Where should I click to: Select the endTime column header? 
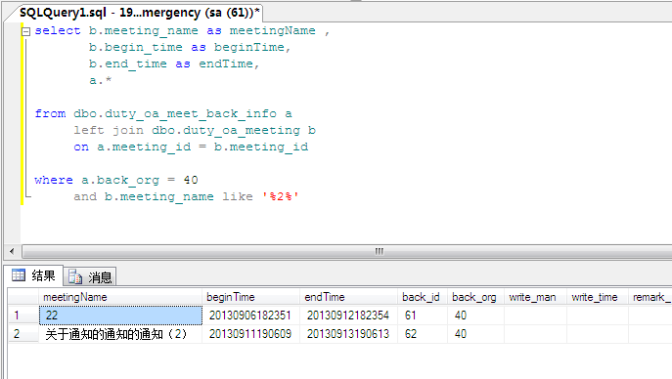coord(348,297)
